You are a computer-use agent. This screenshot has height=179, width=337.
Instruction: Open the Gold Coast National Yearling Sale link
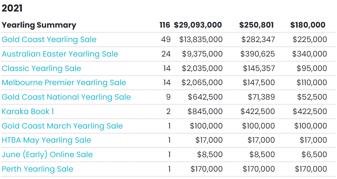(x=66, y=97)
